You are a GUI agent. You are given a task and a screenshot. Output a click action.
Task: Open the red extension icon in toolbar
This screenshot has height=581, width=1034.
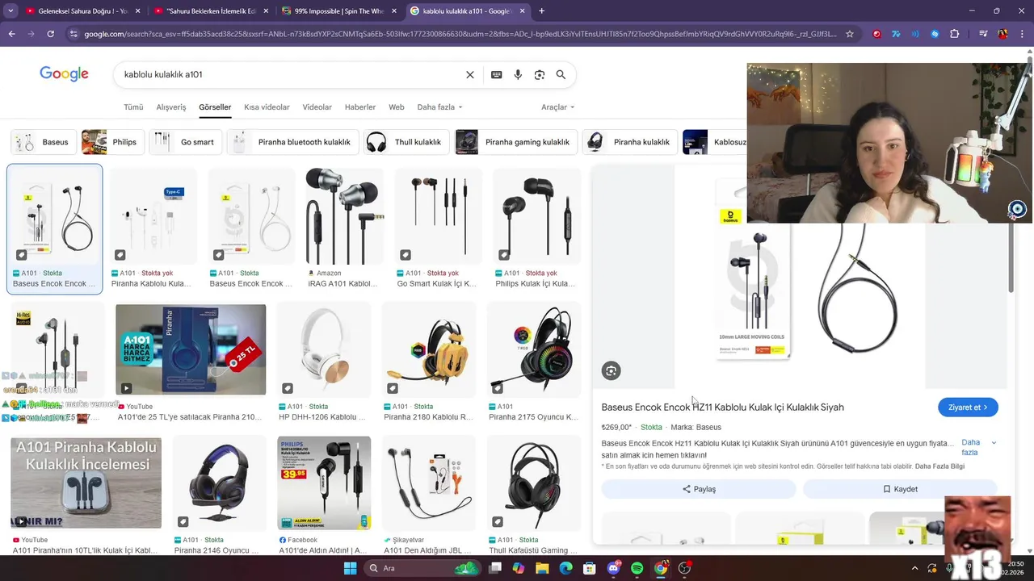click(876, 34)
